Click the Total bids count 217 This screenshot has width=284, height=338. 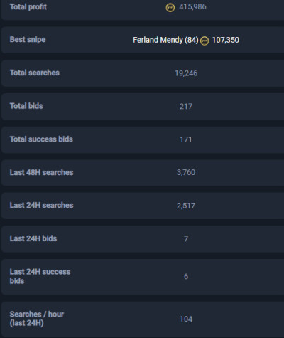(186, 107)
